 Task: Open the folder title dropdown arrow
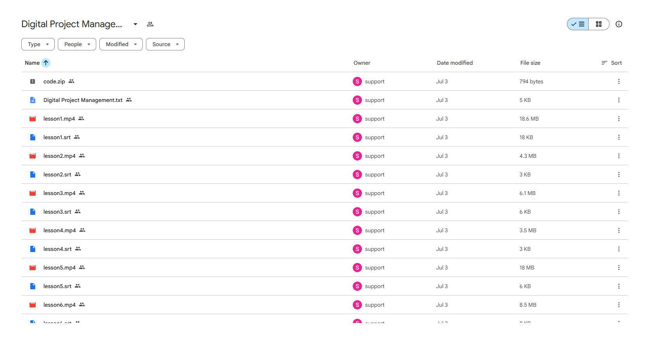click(135, 24)
